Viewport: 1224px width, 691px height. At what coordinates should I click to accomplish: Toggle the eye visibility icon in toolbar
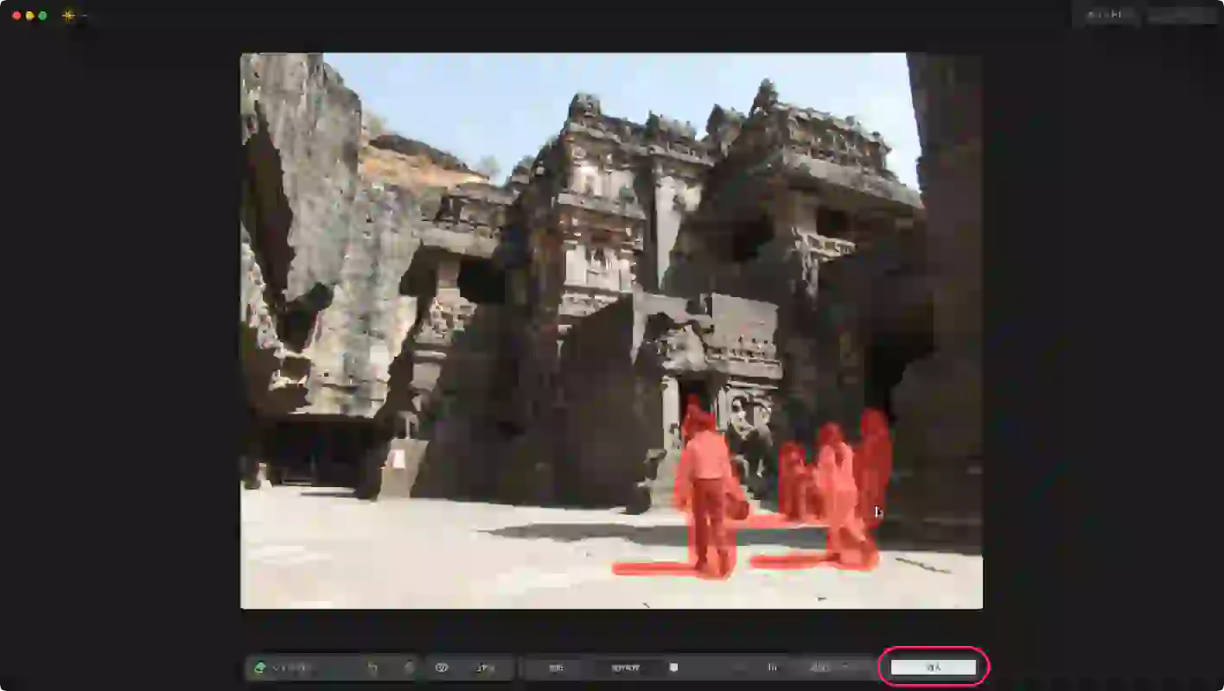(442, 668)
